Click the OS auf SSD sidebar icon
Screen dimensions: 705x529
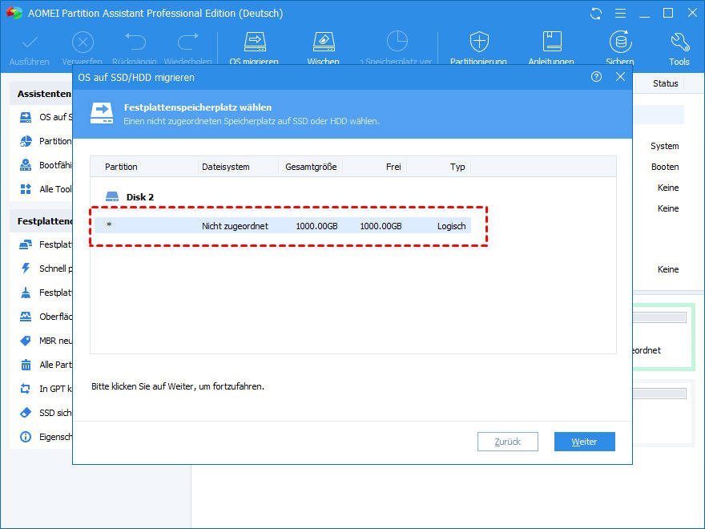point(26,117)
